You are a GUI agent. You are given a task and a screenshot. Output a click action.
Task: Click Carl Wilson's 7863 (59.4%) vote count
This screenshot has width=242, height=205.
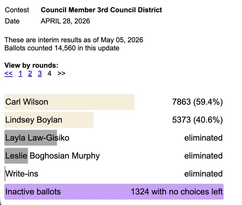[198, 102]
